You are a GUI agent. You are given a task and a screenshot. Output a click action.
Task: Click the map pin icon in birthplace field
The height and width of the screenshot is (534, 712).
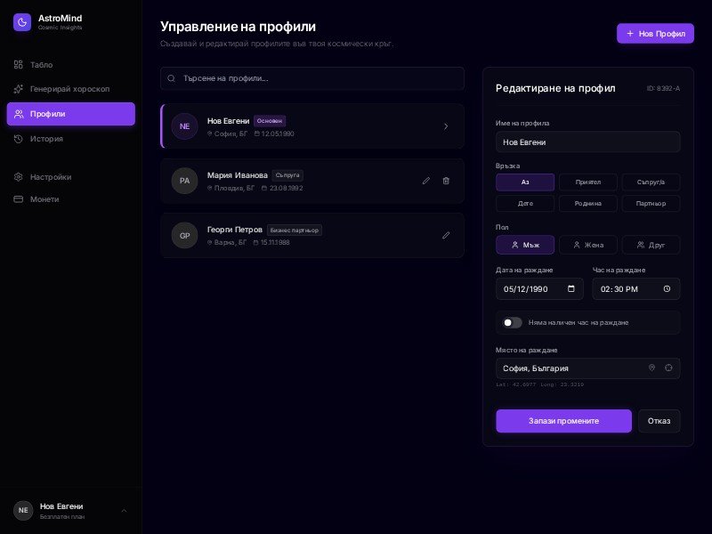[651, 368]
